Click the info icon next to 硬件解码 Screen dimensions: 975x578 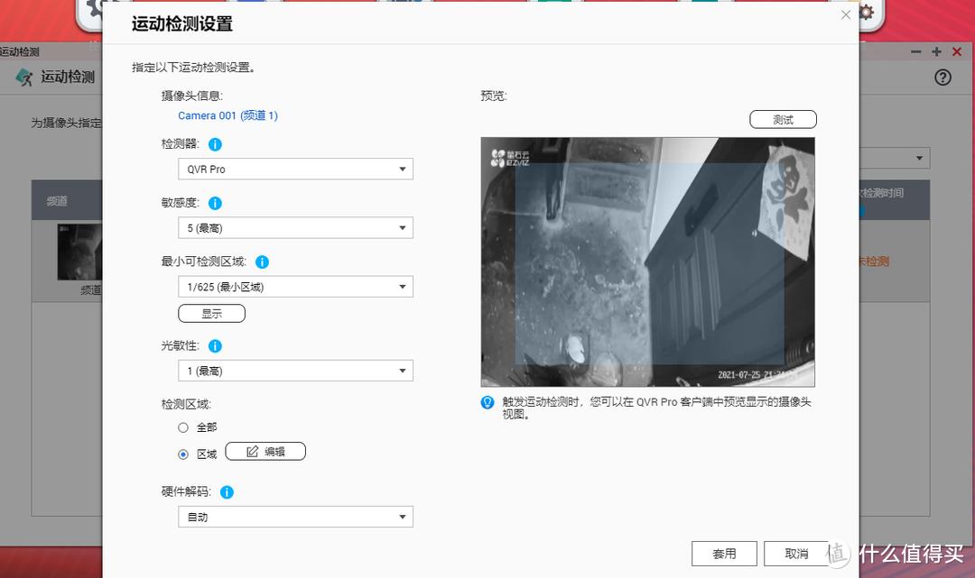pyautogui.click(x=227, y=491)
